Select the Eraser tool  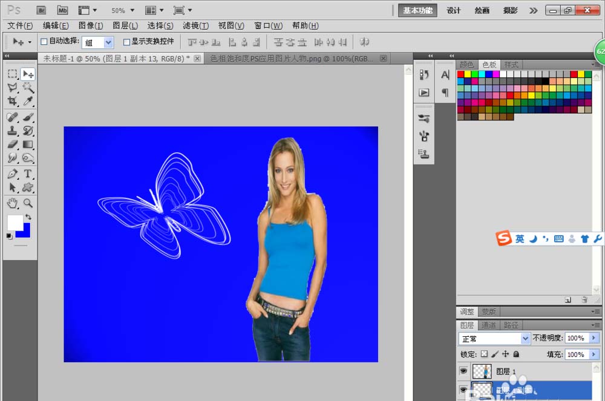(12, 145)
